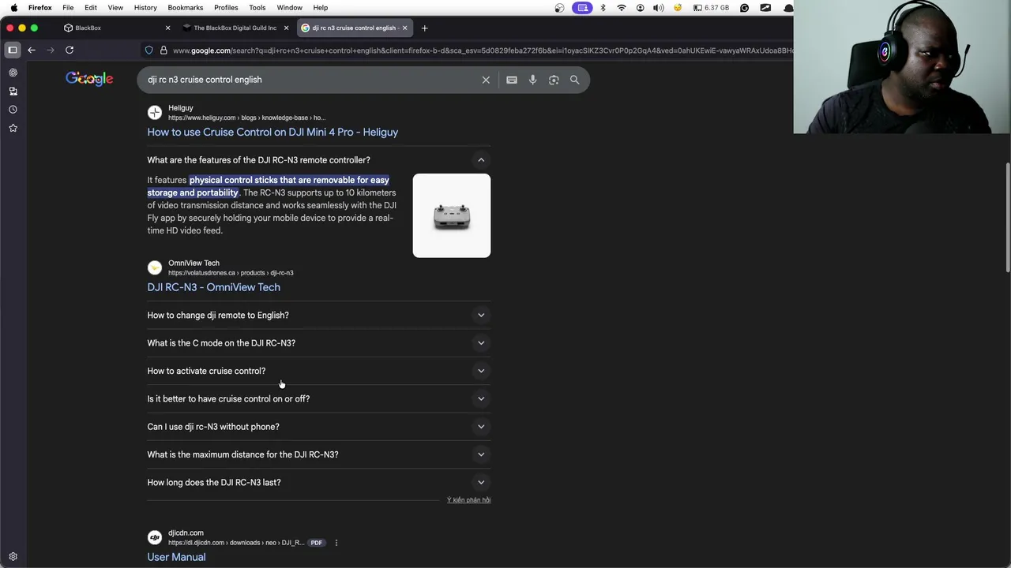Click into the Google search input field
Image resolution: width=1011 pixels, height=568 pixels.
click(312, 80)
